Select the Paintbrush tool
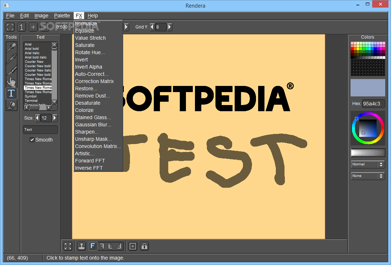The width and height of the screenshot is (391, 265). [12, 47]
